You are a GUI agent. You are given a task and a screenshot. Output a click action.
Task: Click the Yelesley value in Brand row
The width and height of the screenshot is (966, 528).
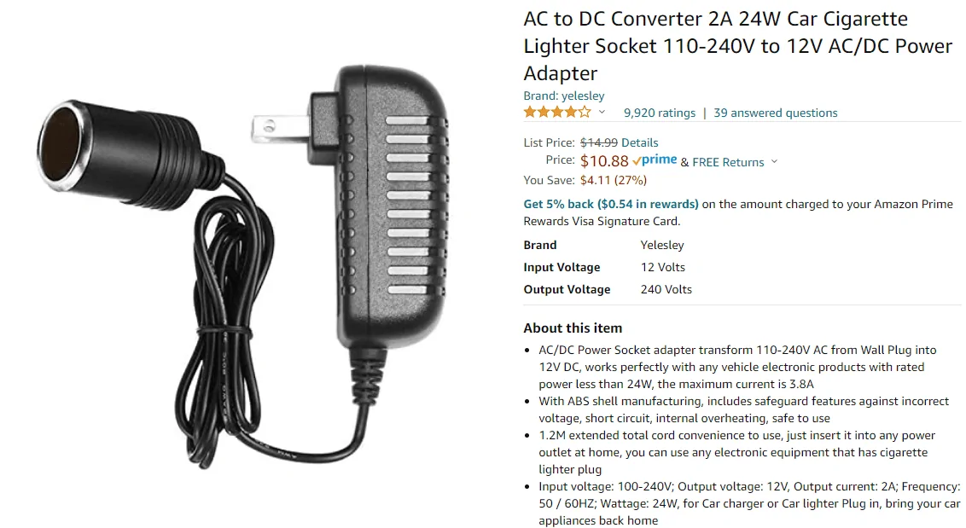pyautogui.click(x=662, y=245)
